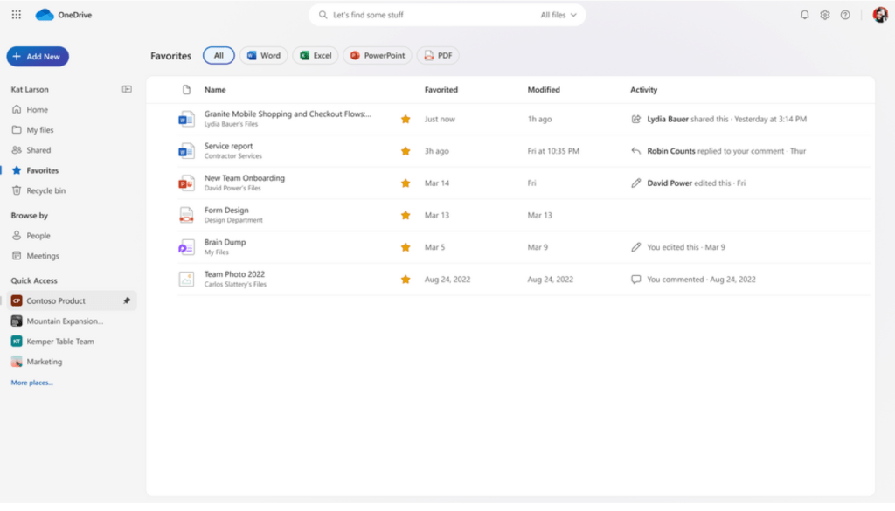Unpin Contoso Product from Quick Access

coord(127,300)
